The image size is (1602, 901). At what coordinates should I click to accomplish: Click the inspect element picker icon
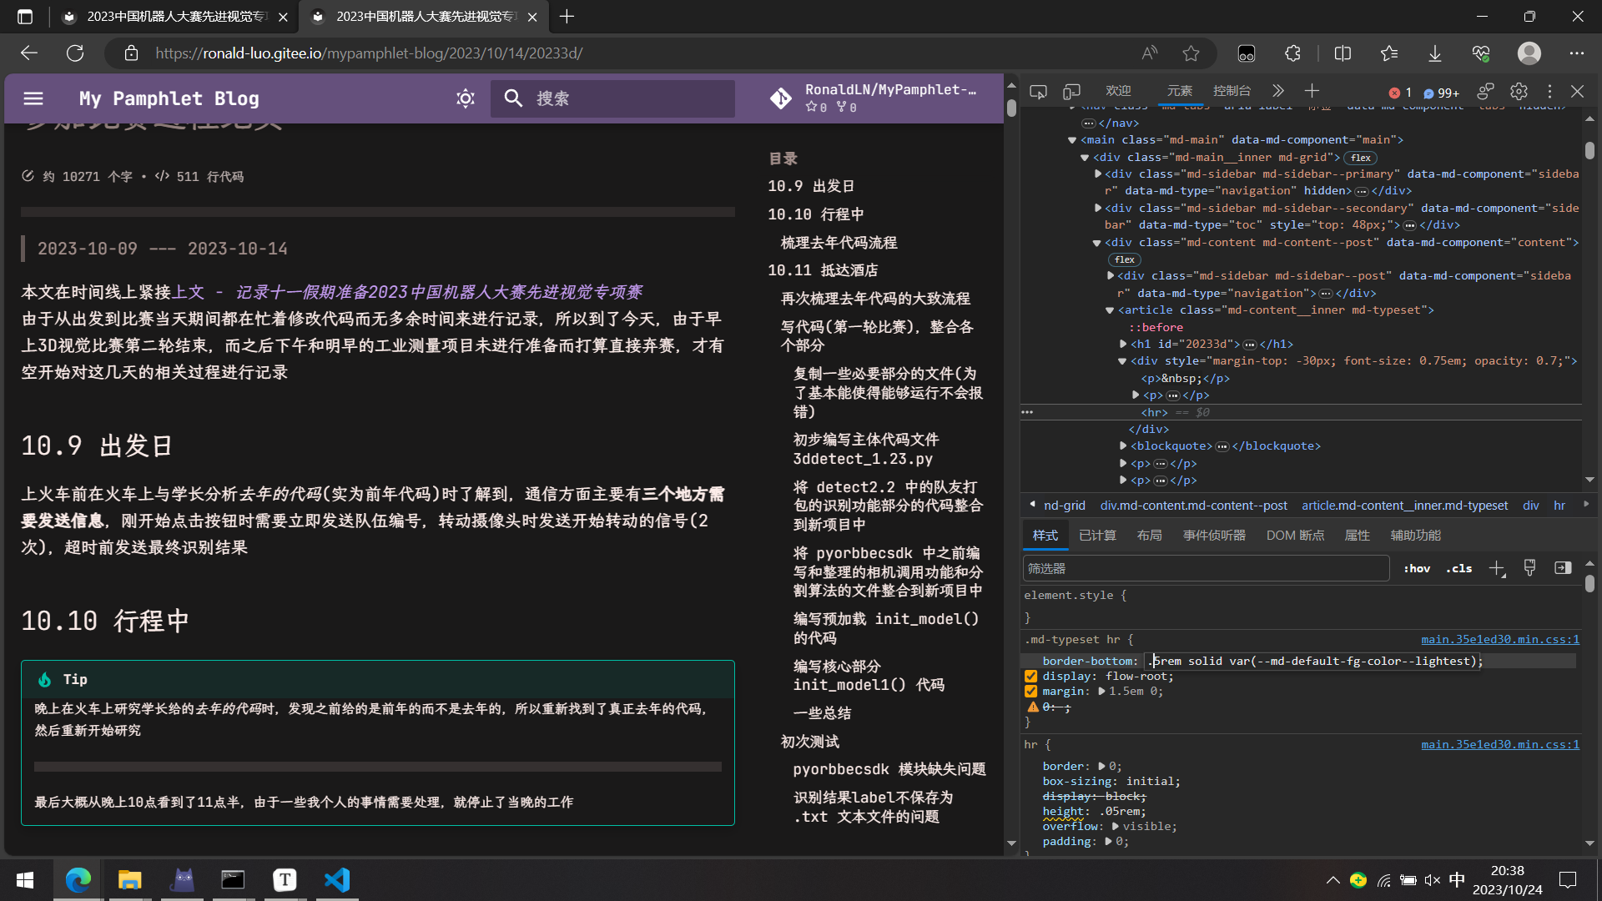1038,92
